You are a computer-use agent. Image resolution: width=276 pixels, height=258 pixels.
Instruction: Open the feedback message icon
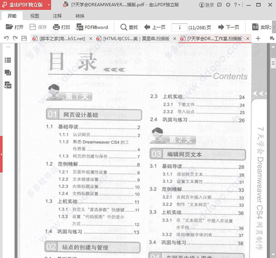(219, 5)
